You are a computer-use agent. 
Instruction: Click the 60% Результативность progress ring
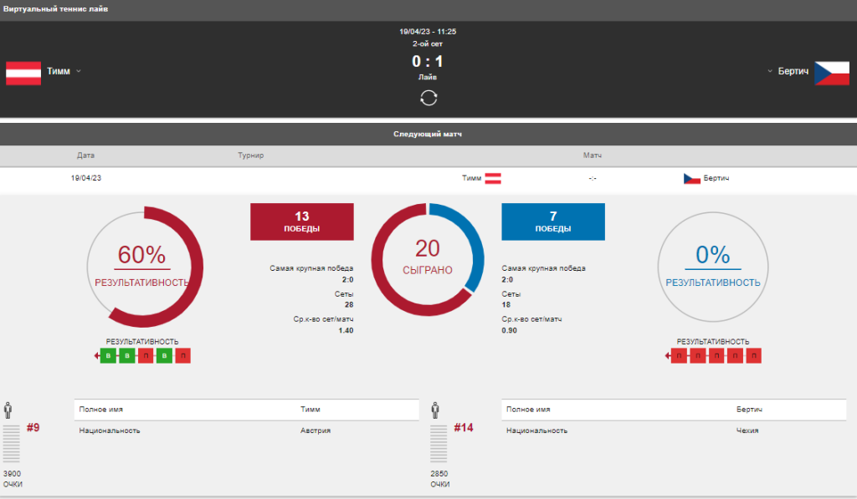[145, 267]
